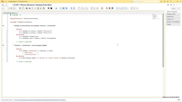
Task: Close the ПопыткаИсключение1 editor tab
Action: (17, 12)
